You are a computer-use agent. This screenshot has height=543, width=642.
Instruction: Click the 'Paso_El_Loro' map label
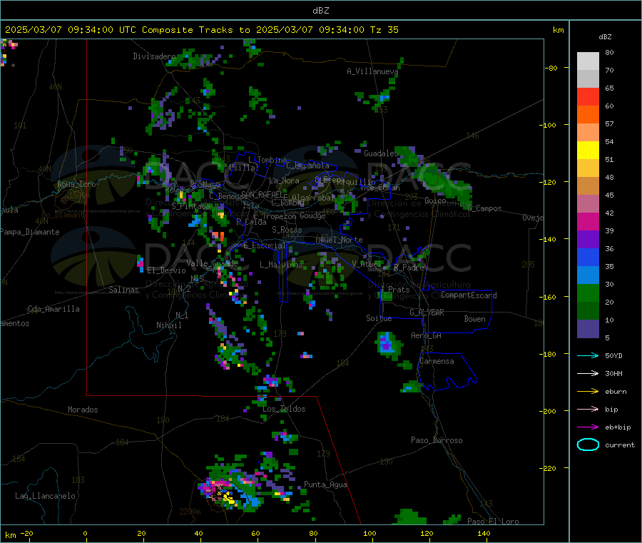(494, 522)
